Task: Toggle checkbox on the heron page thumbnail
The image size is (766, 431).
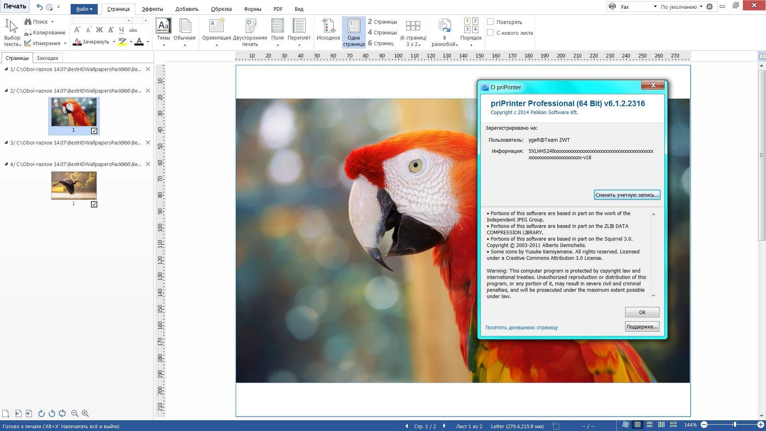Action: [94, 204]
